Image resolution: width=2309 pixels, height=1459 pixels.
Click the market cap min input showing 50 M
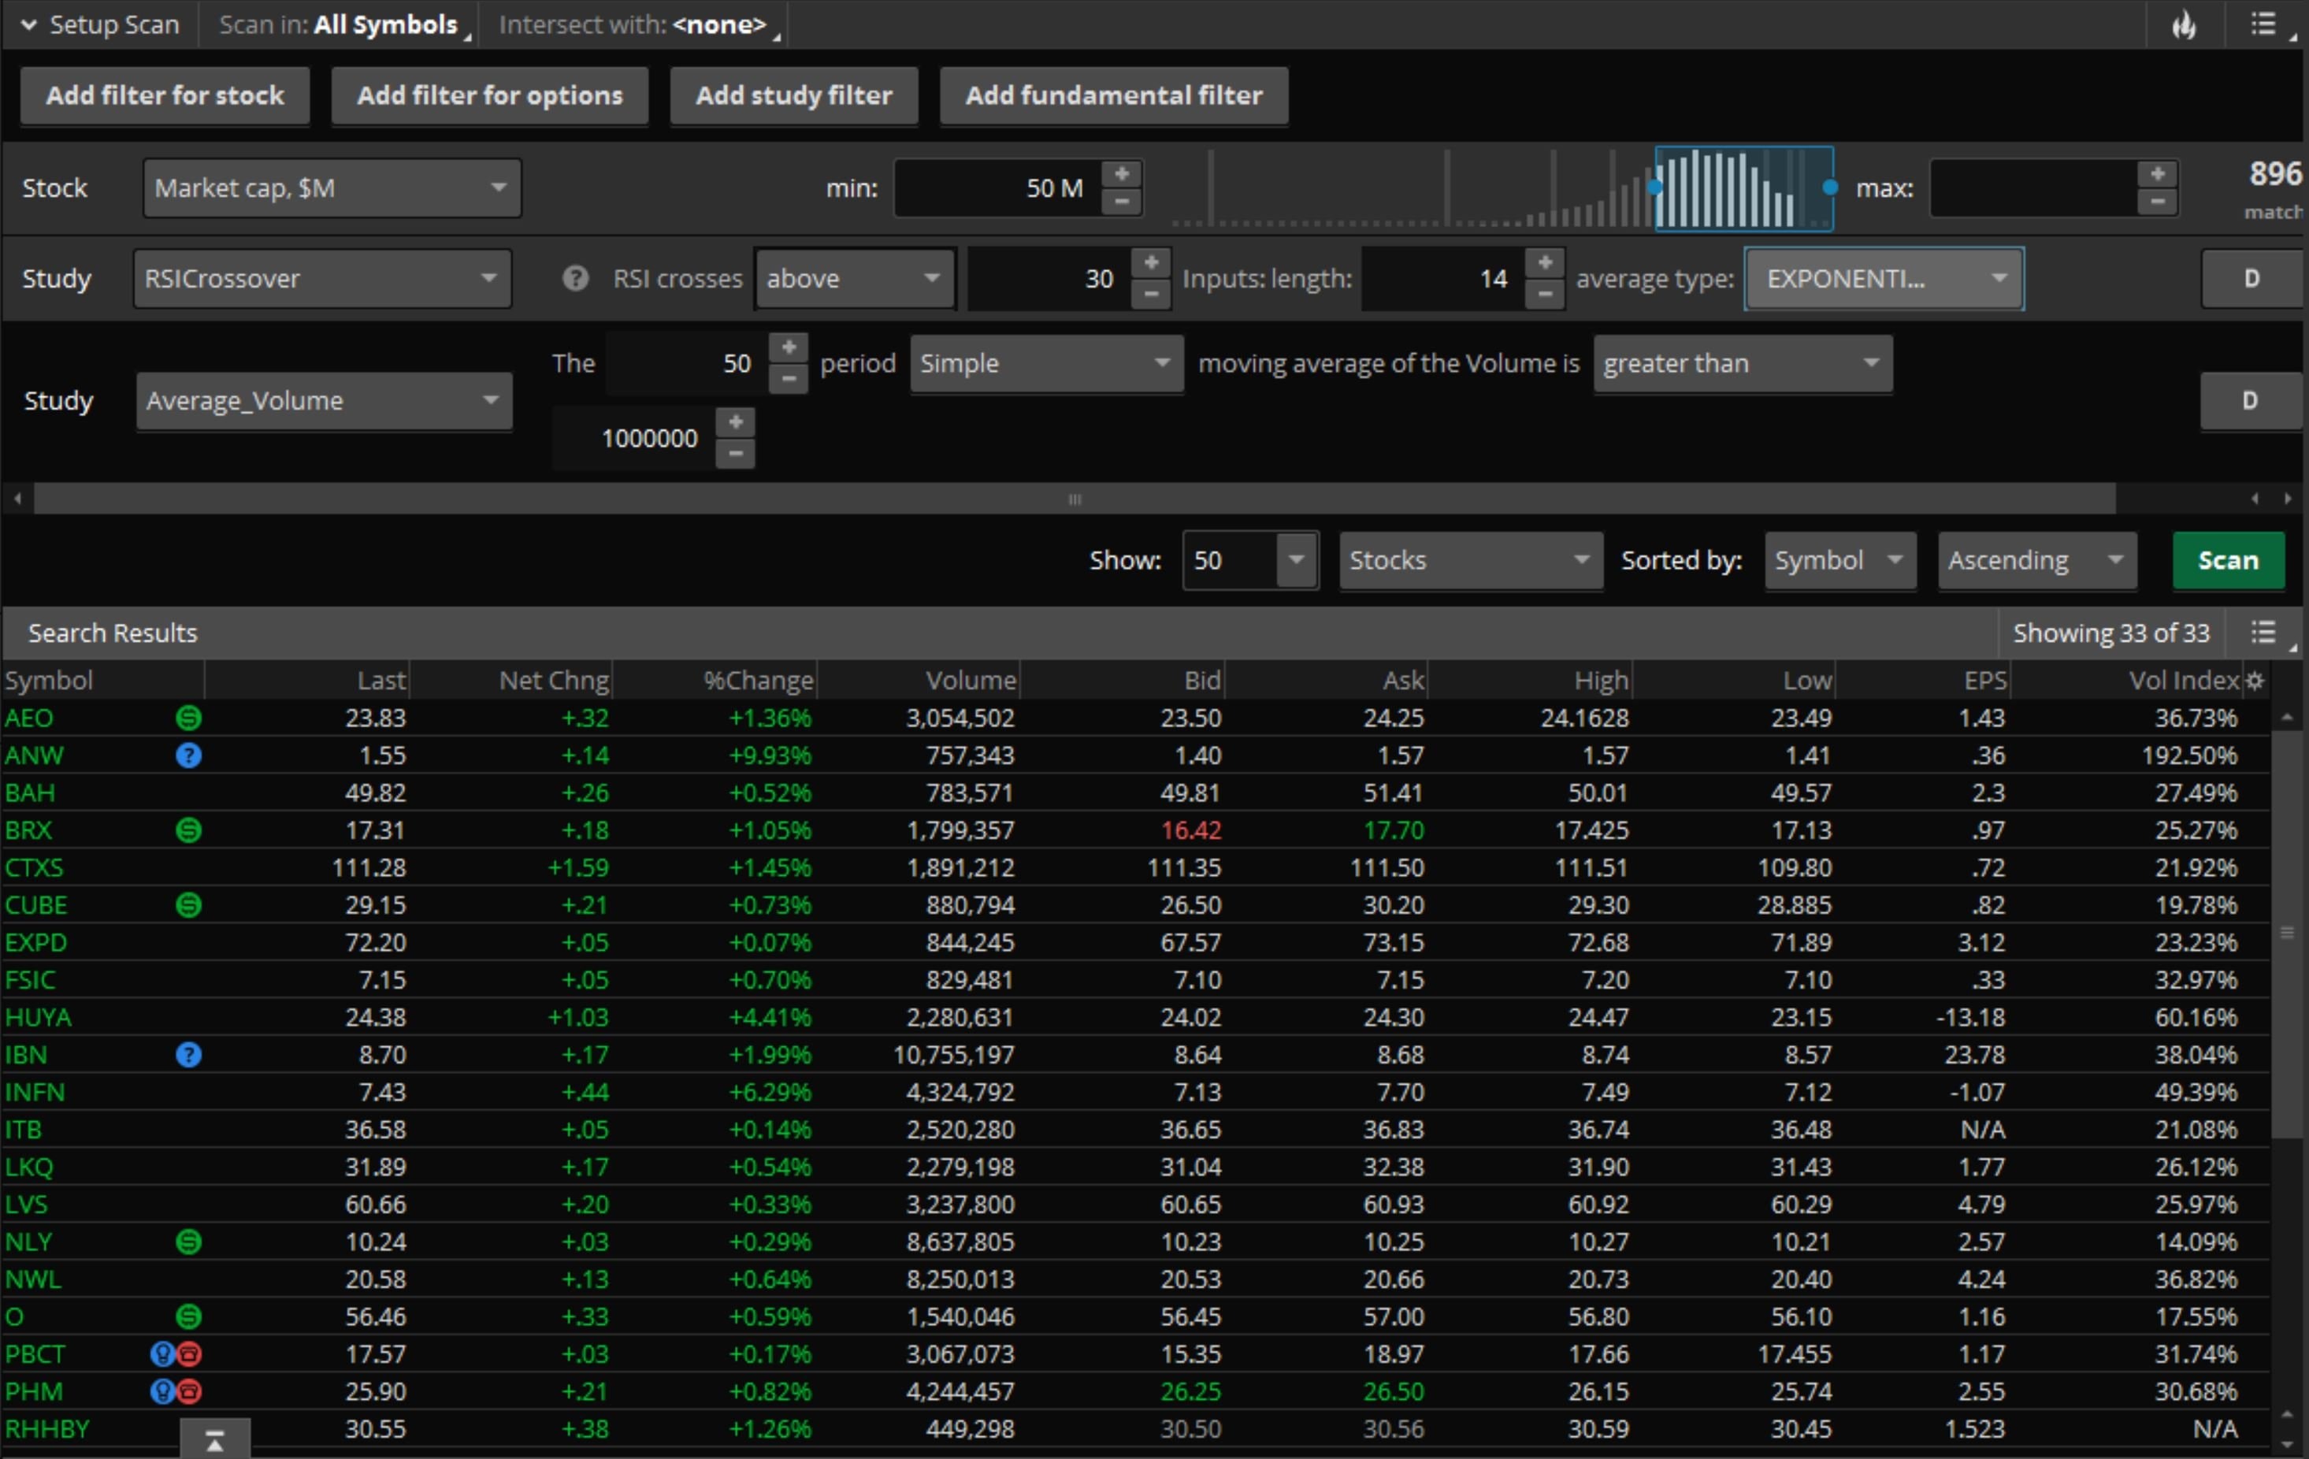pyautogui.click(x=997, y=187)
